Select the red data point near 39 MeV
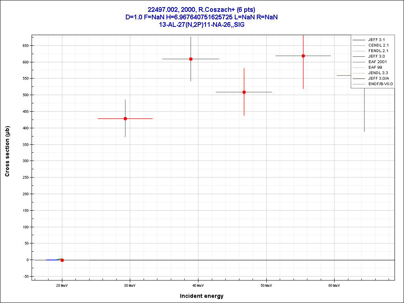The height and width of the screenshot is (303, 404). tap(191, 59)
